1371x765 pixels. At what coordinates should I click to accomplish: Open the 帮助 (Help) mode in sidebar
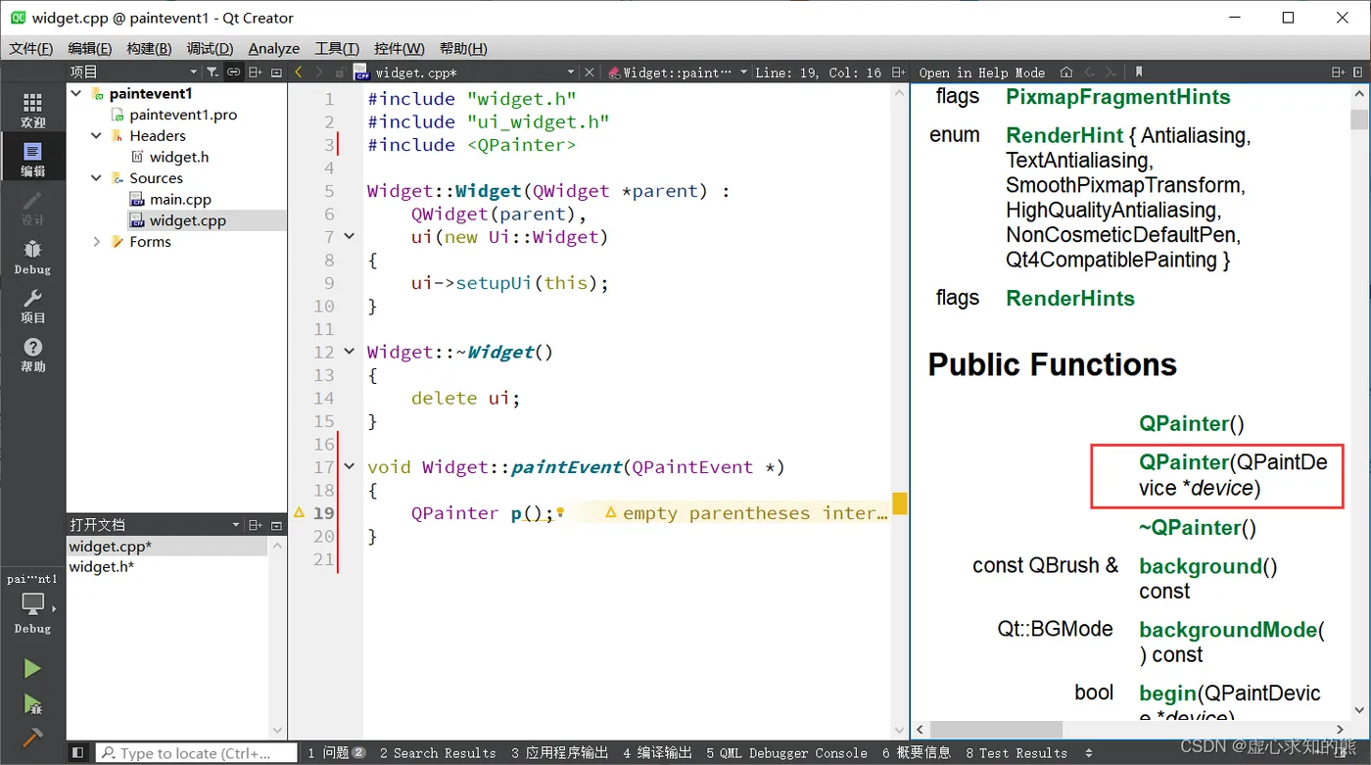(32, 355)
